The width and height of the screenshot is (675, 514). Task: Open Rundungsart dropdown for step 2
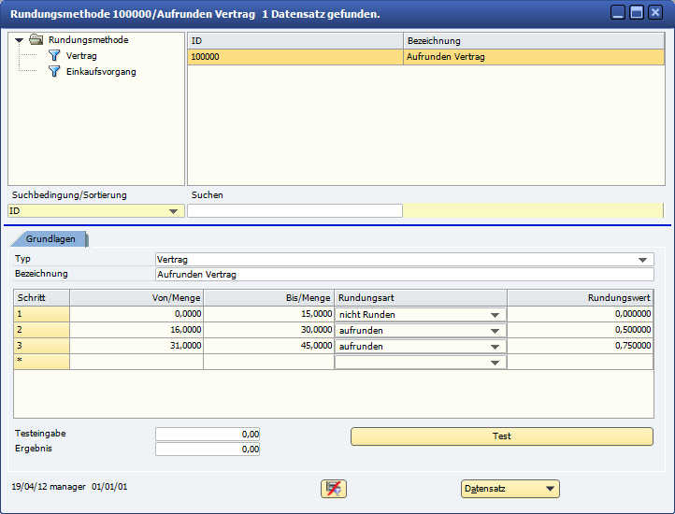click(495, 331)
